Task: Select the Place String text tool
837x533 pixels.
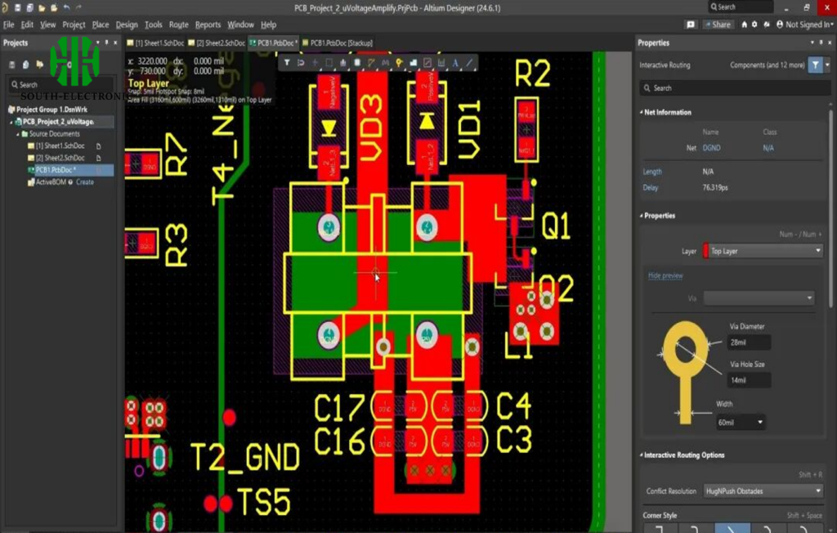Action: 455,63
